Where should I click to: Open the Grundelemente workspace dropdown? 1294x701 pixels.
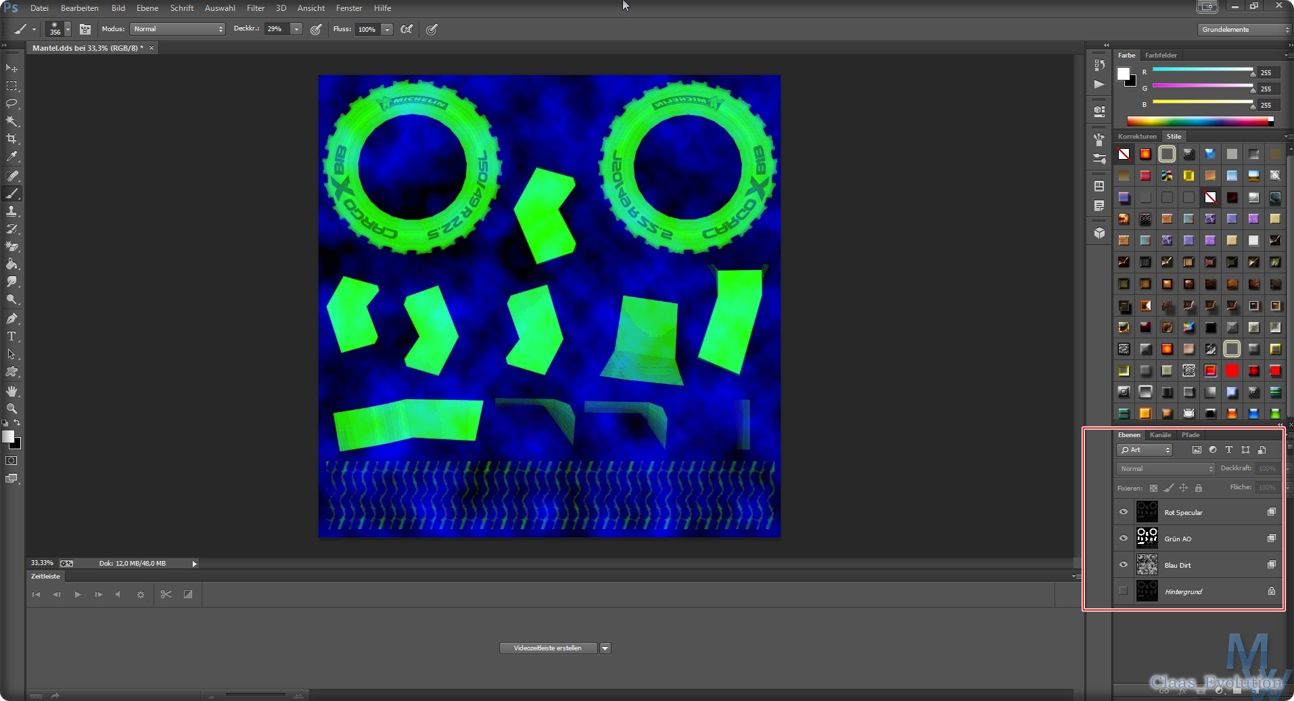pos(1244,30)
